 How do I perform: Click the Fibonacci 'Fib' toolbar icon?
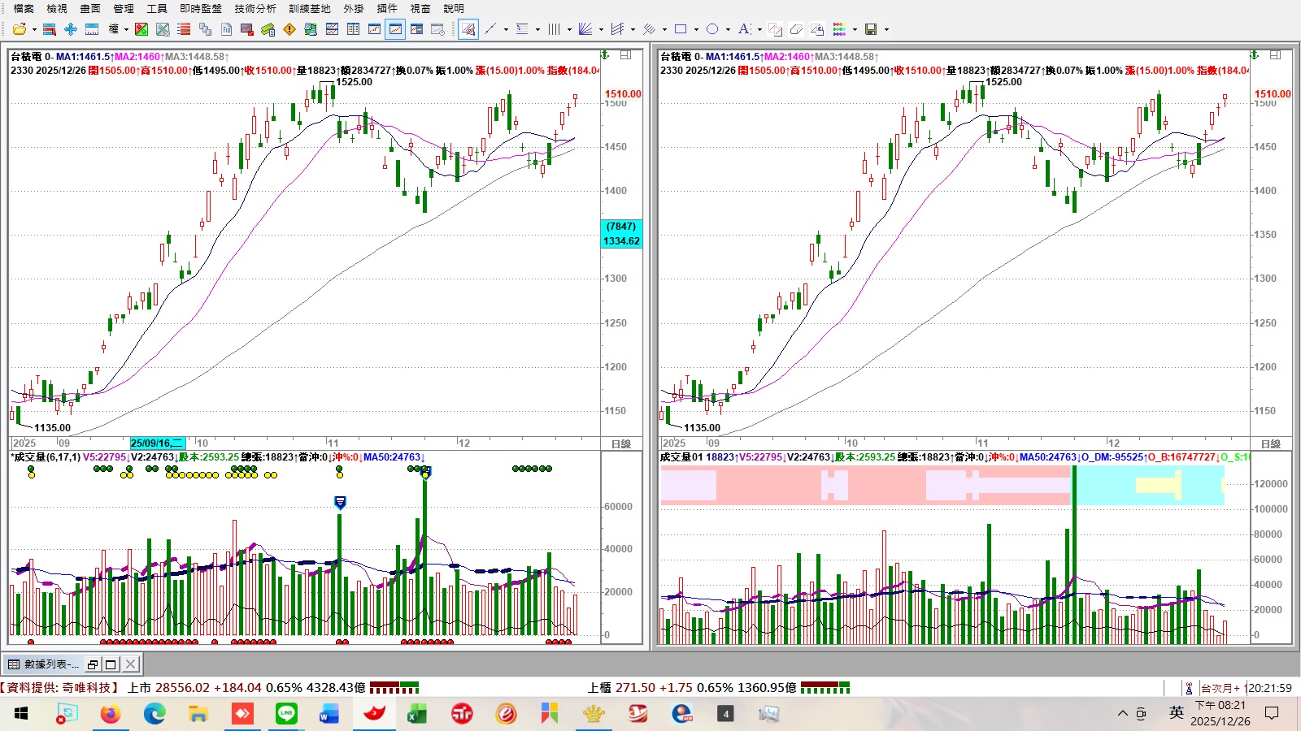tap(227, 29)
